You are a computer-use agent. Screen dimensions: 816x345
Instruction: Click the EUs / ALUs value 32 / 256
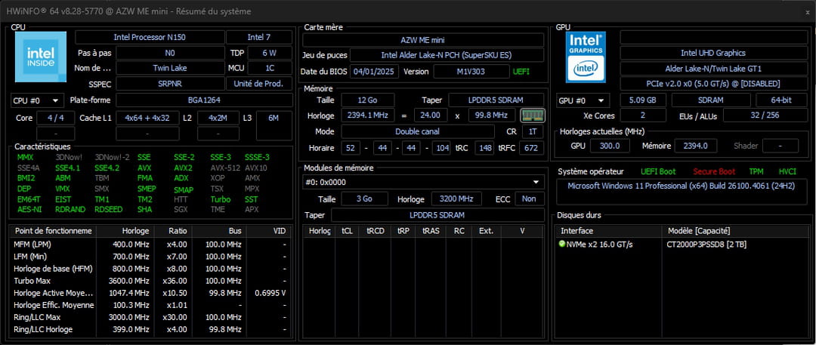coord(765,116)
